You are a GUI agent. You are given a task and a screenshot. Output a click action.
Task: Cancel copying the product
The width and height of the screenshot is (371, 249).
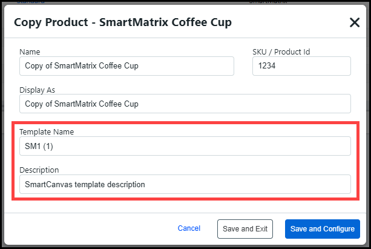coord(189,228)
